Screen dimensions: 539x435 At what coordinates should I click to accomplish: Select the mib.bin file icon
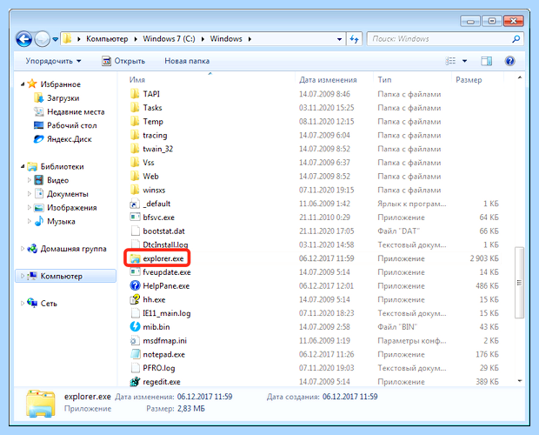(135, 326)
